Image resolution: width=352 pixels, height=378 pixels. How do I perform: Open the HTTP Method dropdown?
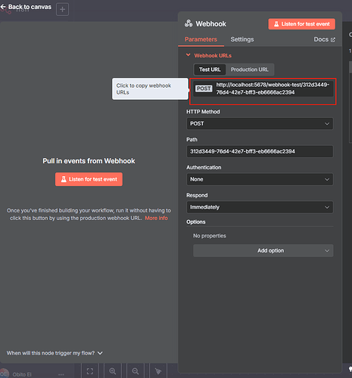(x=260, y=124)
